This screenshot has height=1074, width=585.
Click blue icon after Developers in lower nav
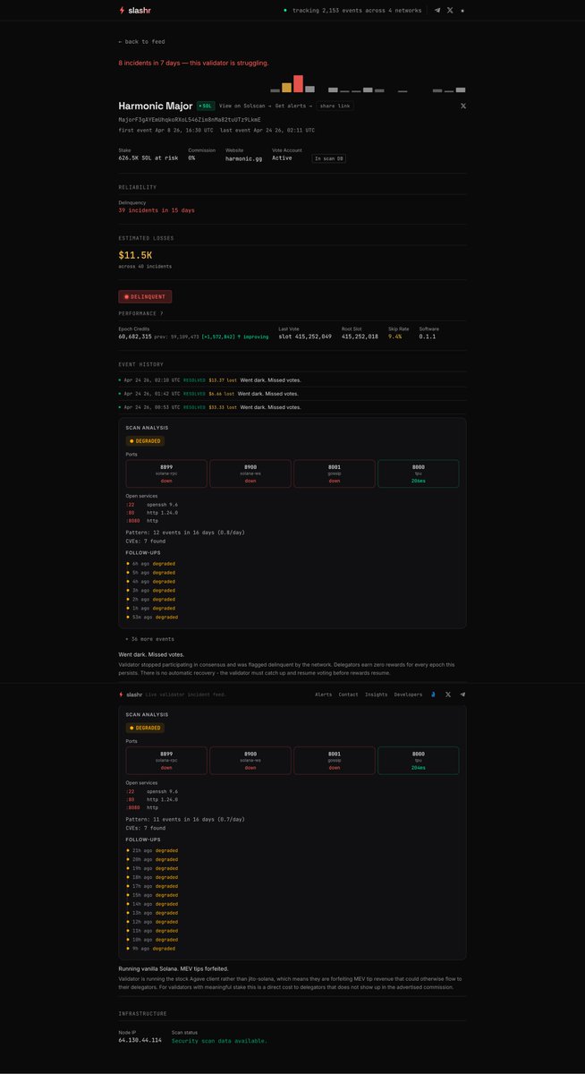(433, 694)
